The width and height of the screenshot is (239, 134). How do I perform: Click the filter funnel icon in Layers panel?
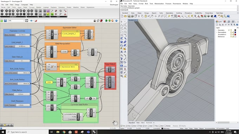(x=232, y=25)
